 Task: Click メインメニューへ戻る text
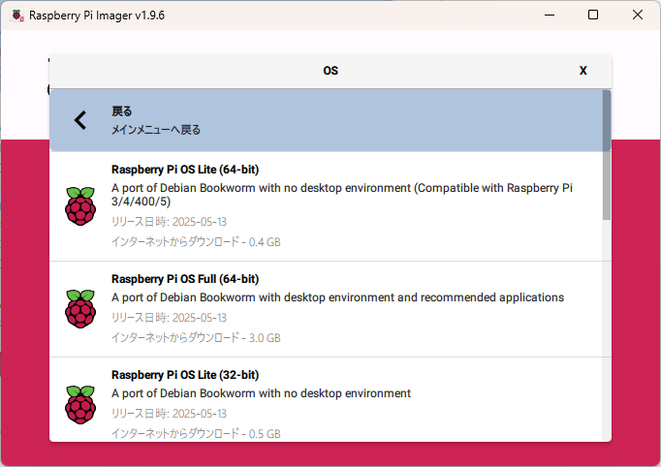click(156, 130)
